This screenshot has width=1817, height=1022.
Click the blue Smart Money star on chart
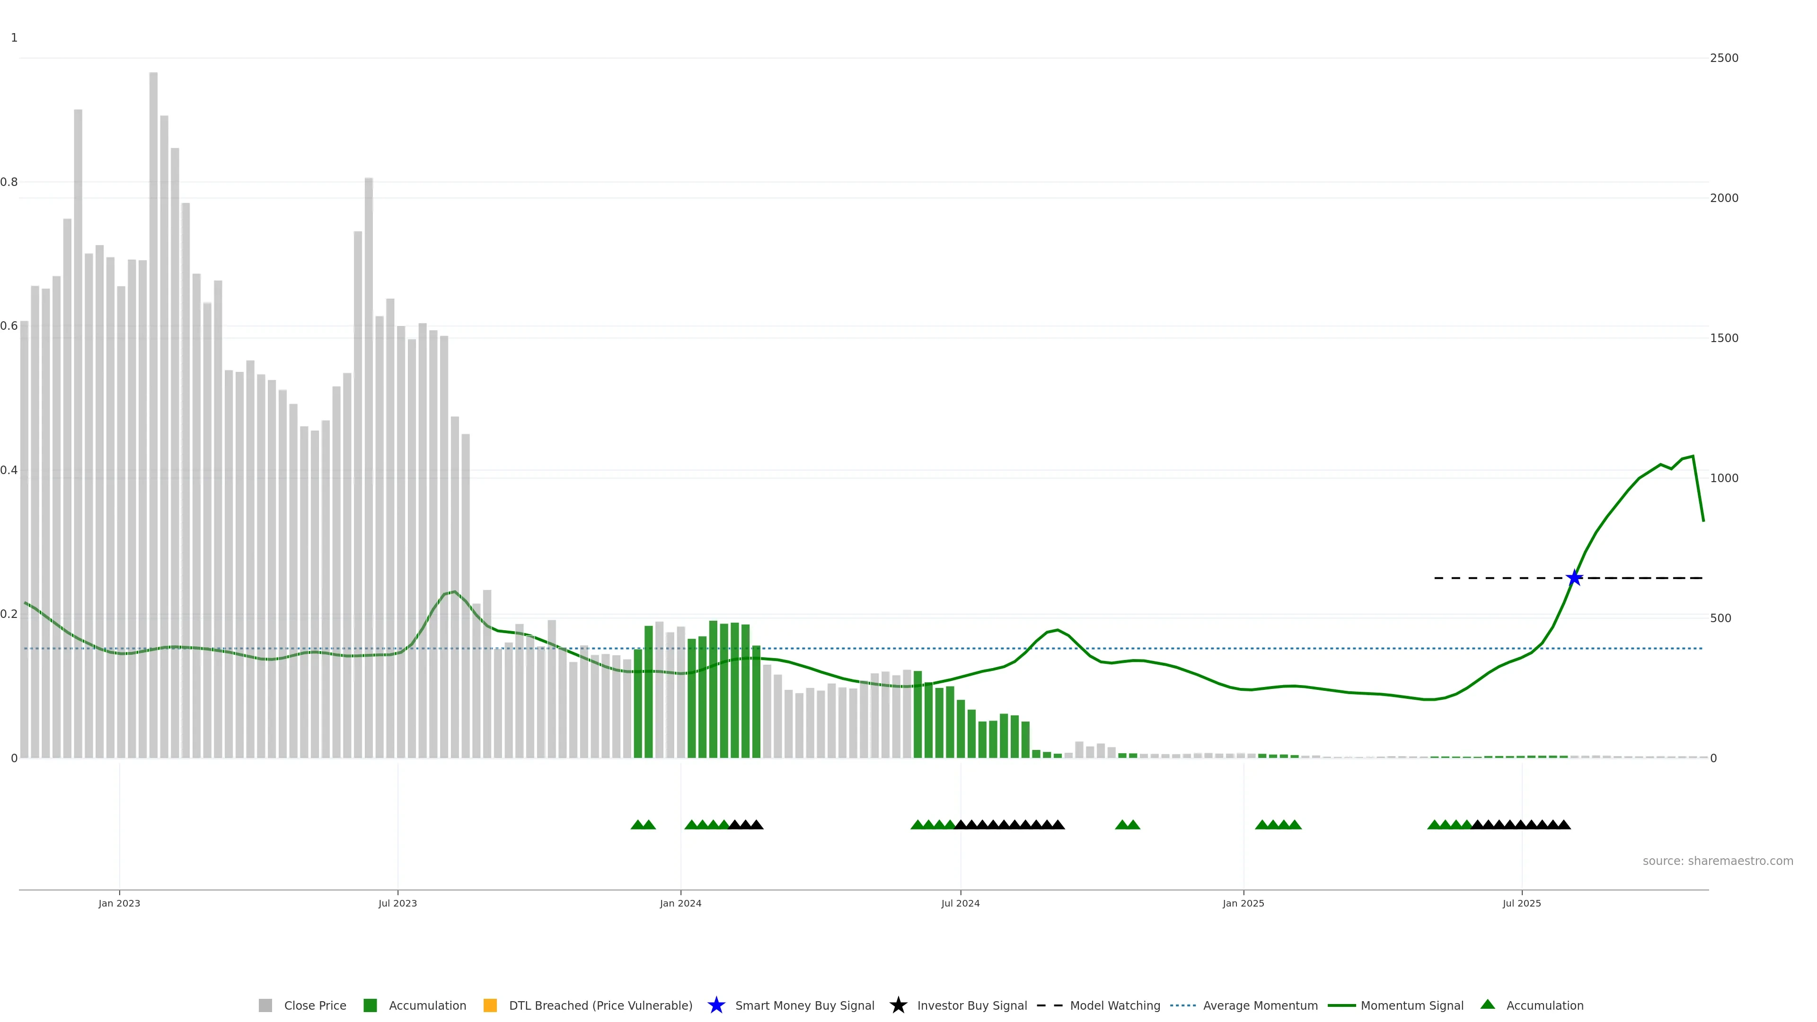tap(1574, 578)
